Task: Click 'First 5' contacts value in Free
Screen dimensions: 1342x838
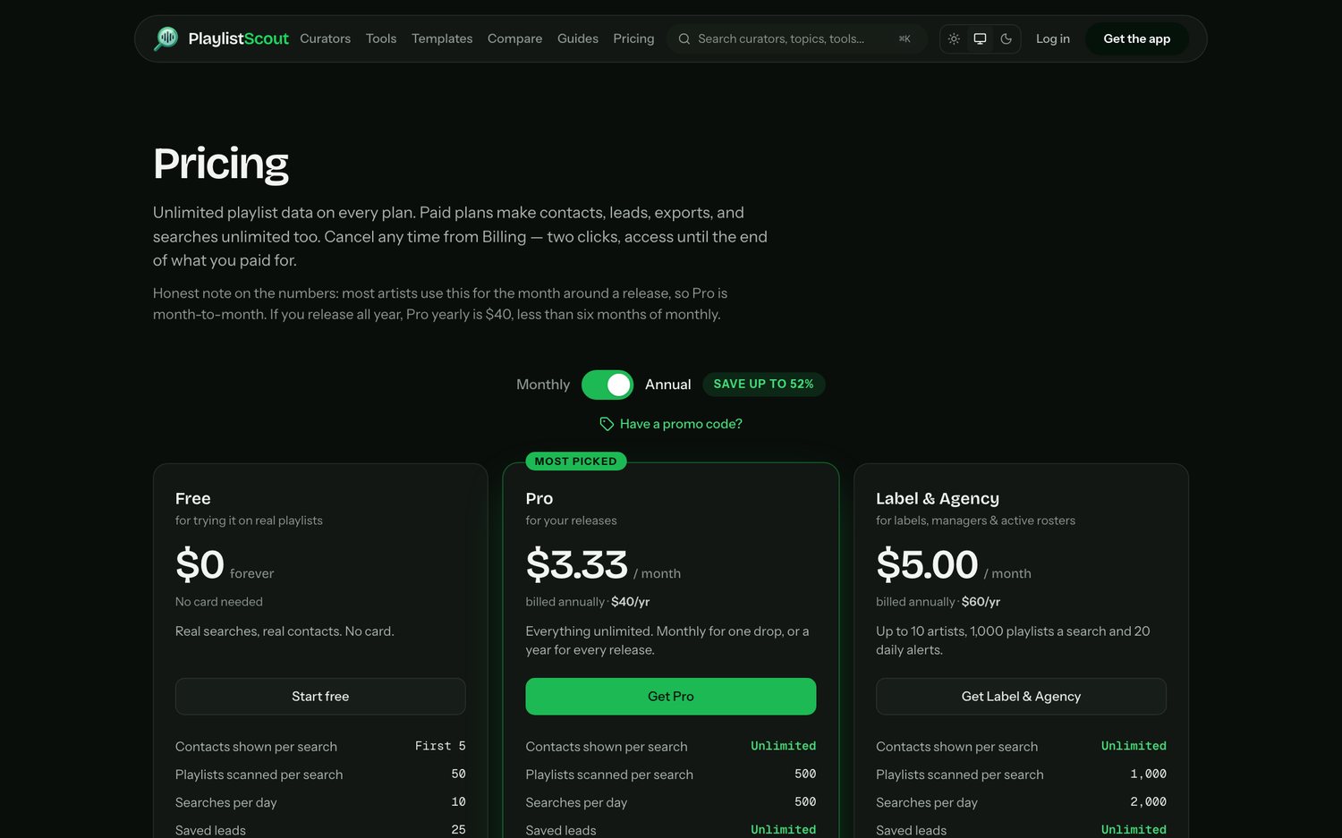Action: tap(440, 746)
